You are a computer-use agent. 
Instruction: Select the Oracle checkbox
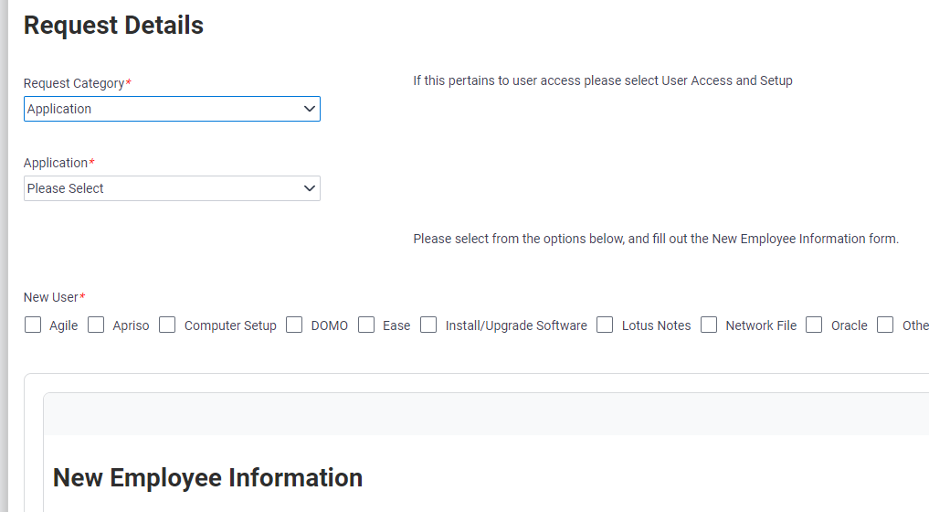(814, 325)
